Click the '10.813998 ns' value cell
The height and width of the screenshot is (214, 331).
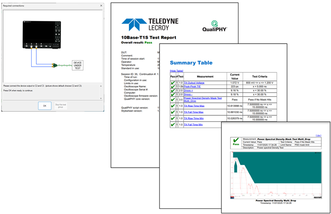point(235,106)
